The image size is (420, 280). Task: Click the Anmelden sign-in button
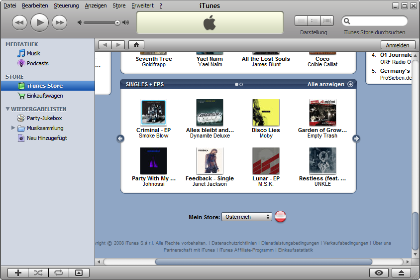click(398, 45)
